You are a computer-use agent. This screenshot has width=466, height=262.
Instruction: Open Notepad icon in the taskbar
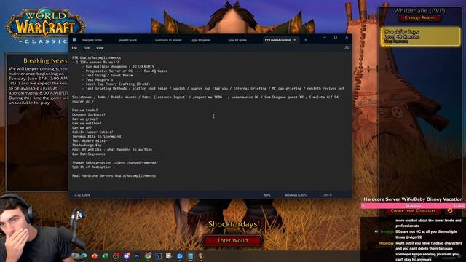point(191,256)
